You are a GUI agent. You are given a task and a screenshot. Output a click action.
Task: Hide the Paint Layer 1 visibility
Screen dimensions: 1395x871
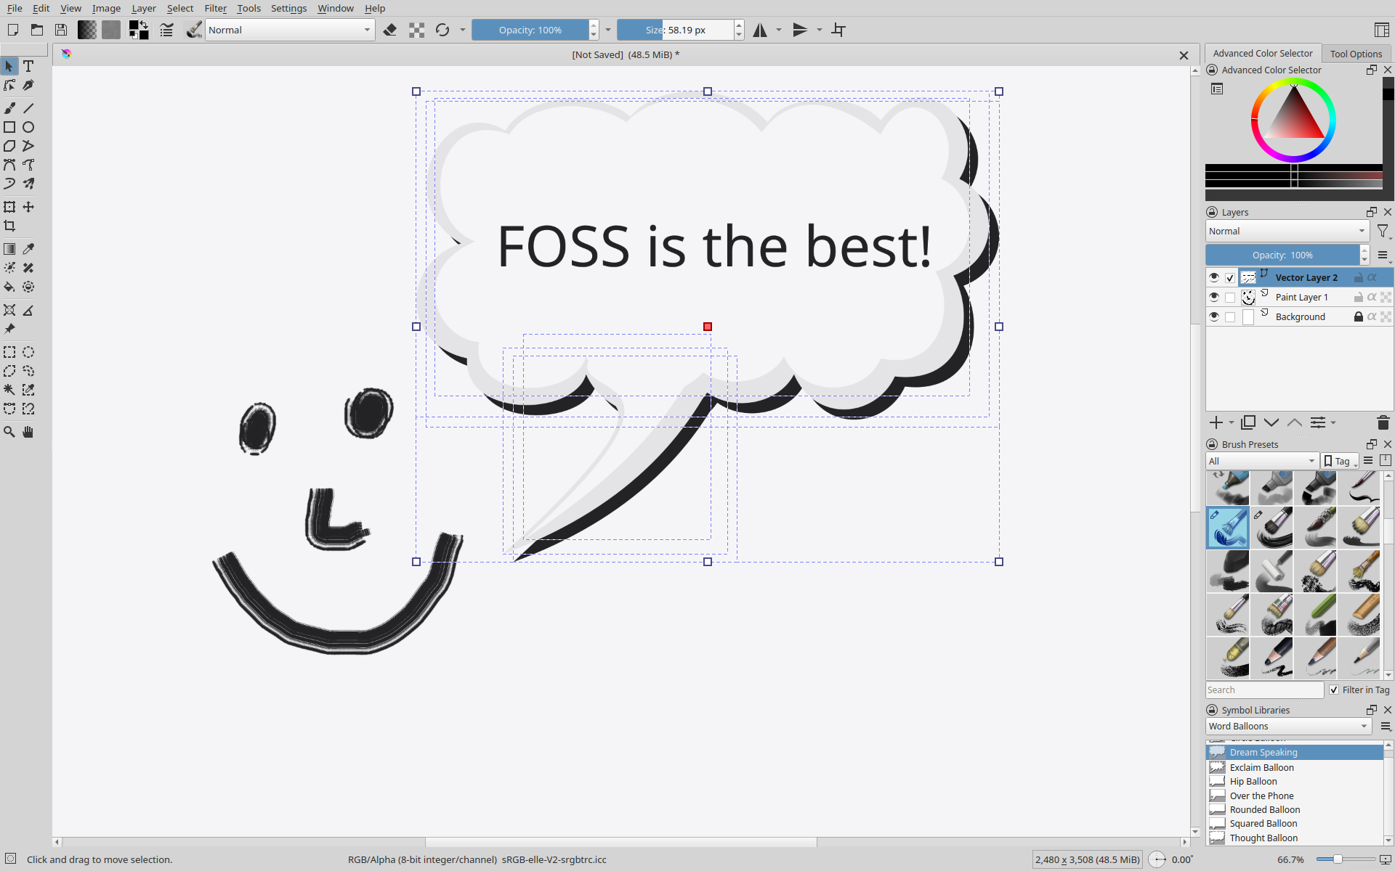coord(1214,297)
